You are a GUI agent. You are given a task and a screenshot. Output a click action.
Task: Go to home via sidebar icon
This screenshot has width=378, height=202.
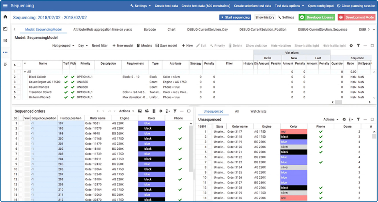click(x=5, y=17)
